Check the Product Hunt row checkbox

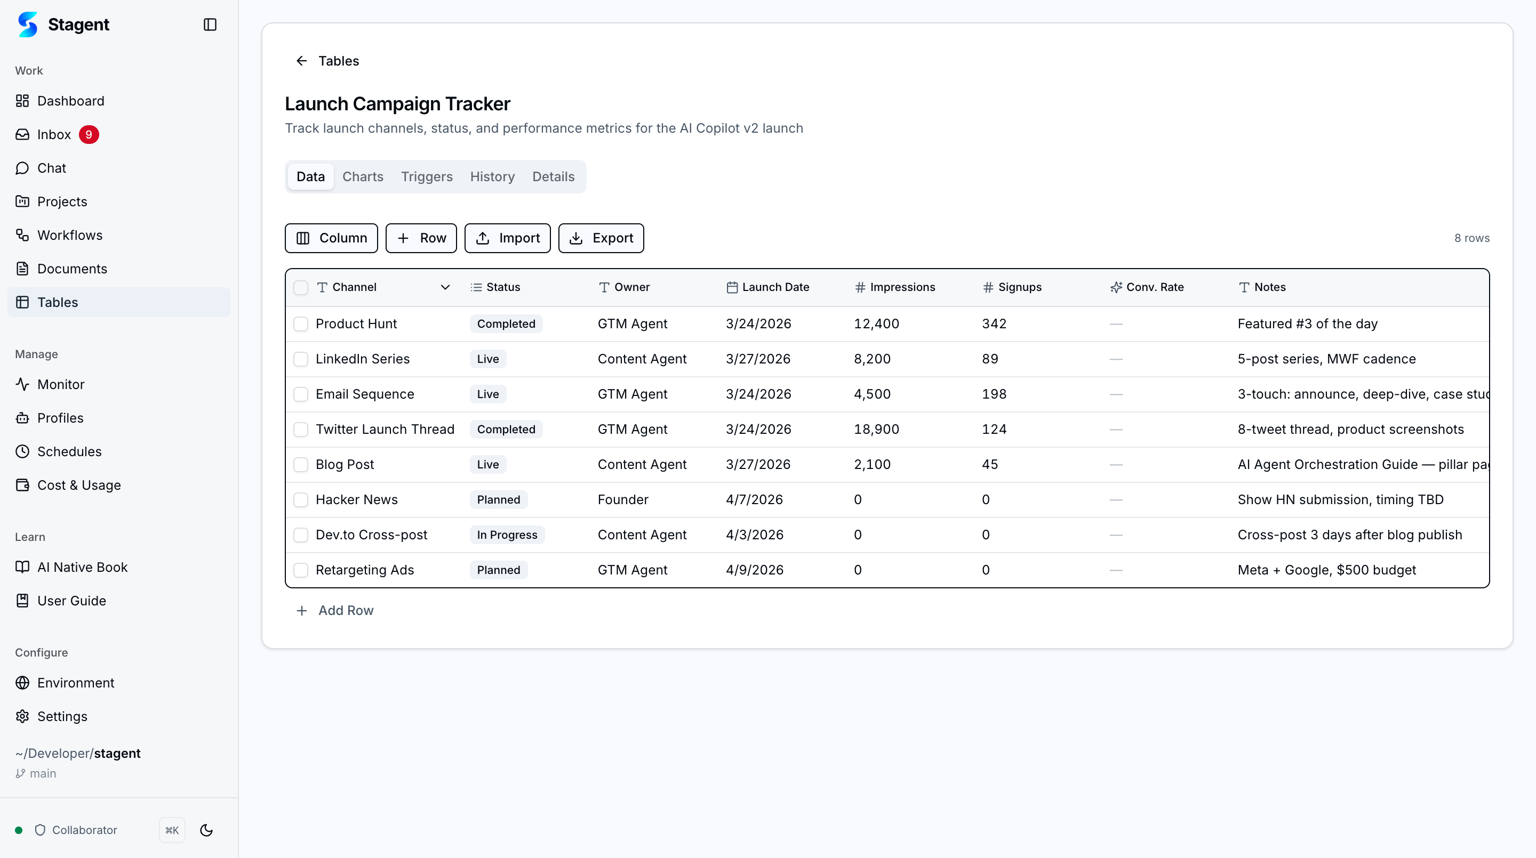pyautogui.click(x=301, y=323)
